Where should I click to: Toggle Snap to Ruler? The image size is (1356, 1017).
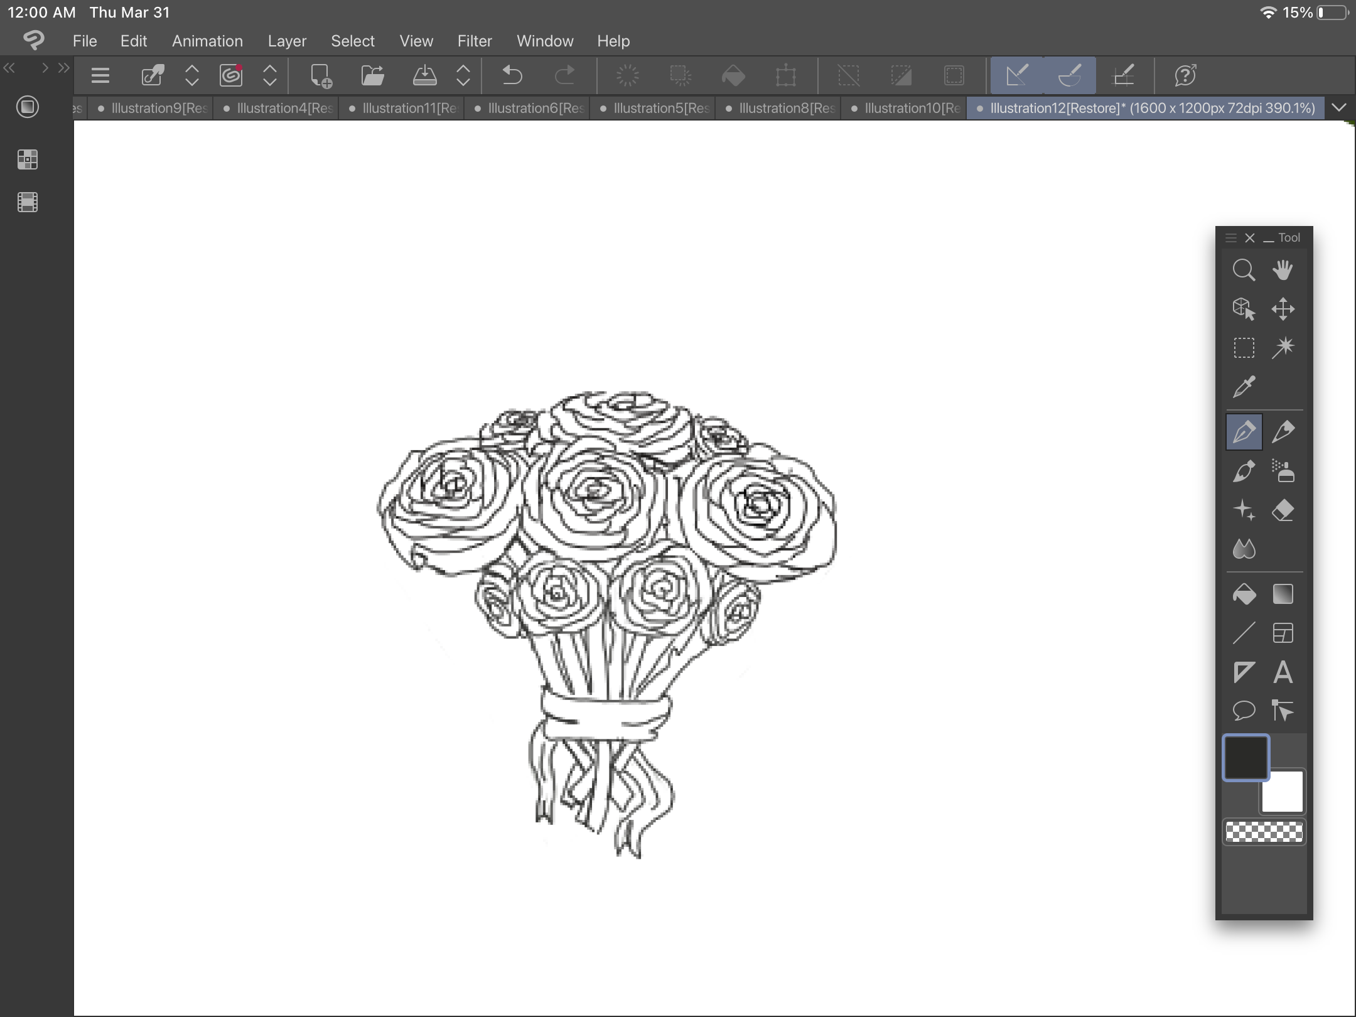coord(1017,76)
